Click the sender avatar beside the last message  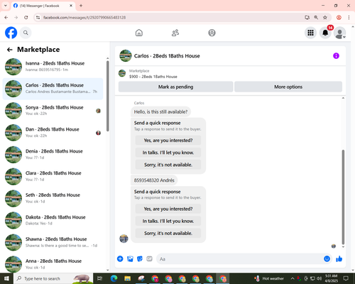124,239
